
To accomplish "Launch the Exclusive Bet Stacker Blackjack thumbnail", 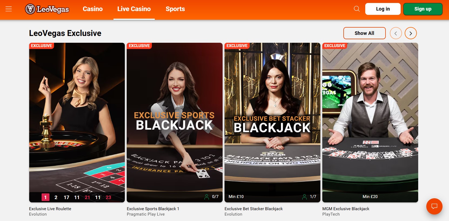I will [x=272, y=123].
